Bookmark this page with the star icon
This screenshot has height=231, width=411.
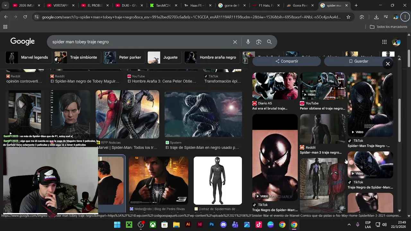pos(348,17)
